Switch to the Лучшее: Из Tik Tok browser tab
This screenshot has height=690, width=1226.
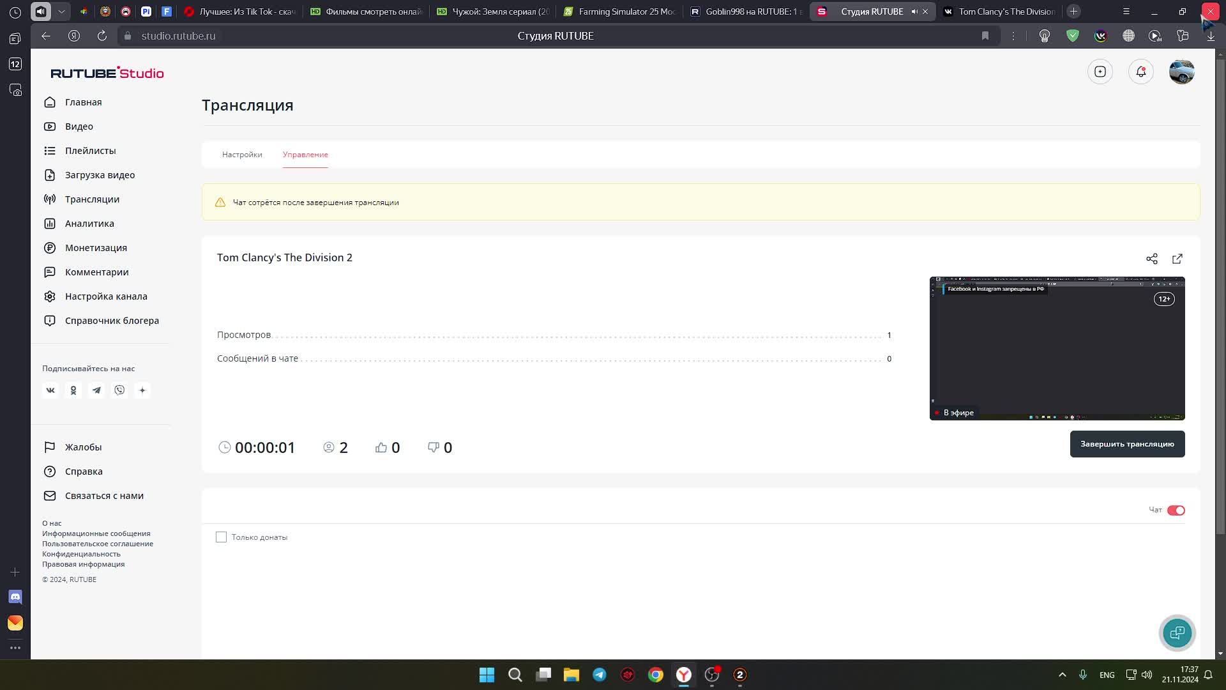pyautogui.click(x=240, y=11)
